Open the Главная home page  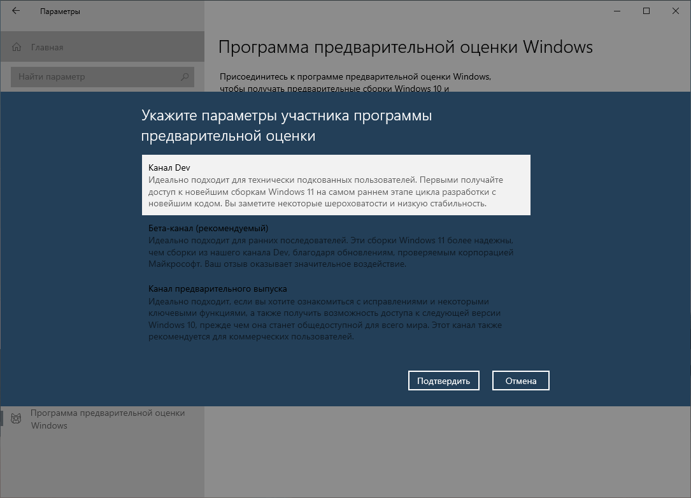103,46
